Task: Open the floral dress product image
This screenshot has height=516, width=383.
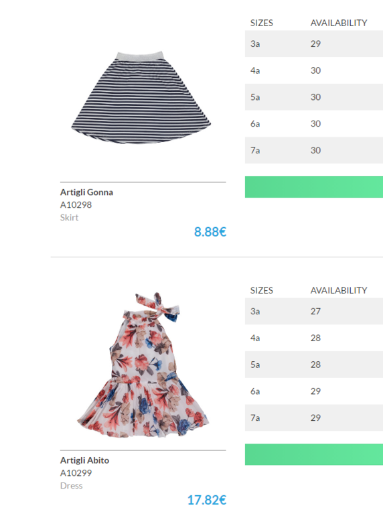Action: point(143,365)
